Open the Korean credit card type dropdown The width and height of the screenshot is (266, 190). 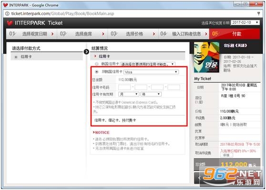point(148,64)
